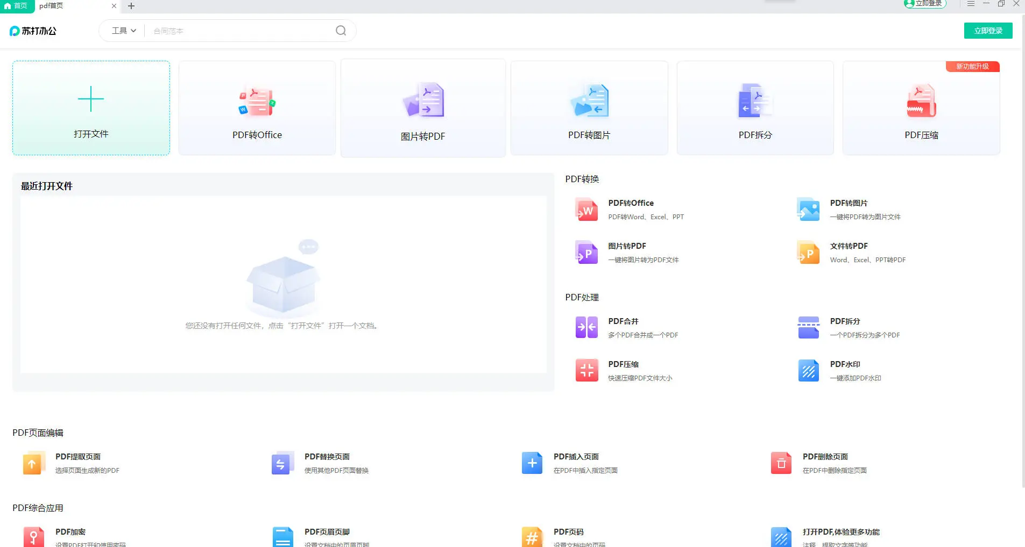Image resolution: width=1025 pixels, height=547 pixels.
Task: Click the green 立即登录 button
Action: [988, 31]
